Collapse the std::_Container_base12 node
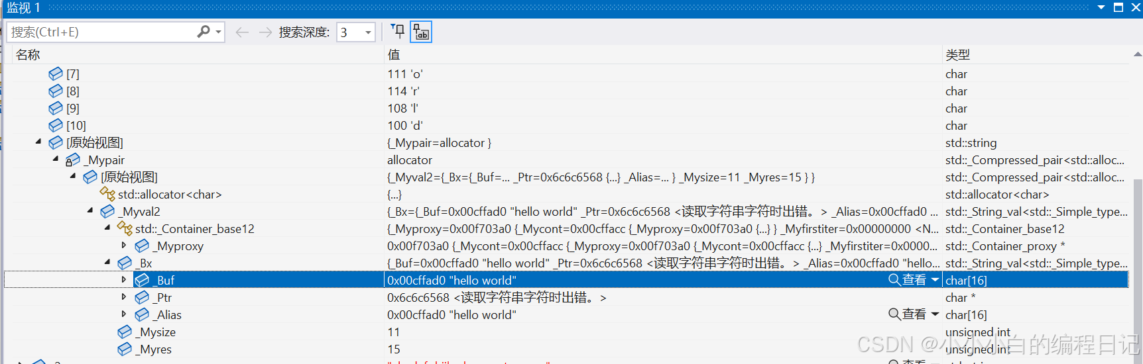This screenshot has width=1143, height=364. click(107, 228)
